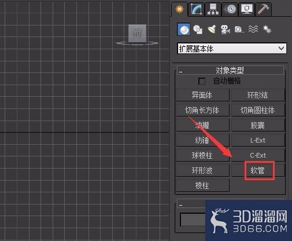The image size is (292, 241).
Task: Open the Create command panel tab
Action: pos(179,9)
